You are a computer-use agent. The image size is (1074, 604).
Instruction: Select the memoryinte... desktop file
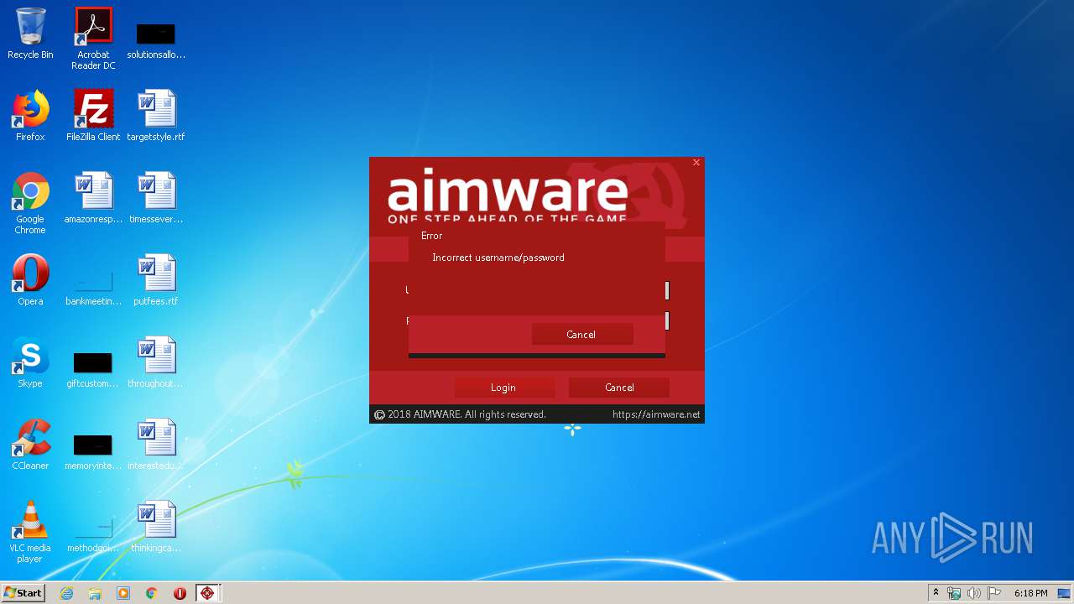93,451
